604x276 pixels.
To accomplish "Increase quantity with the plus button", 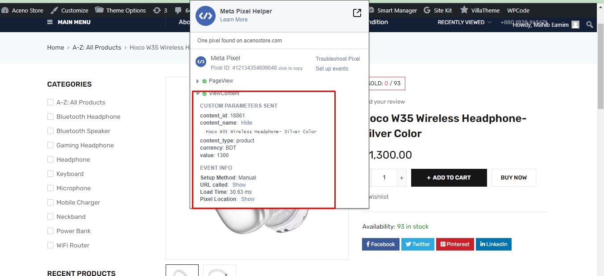I will 402,178.
